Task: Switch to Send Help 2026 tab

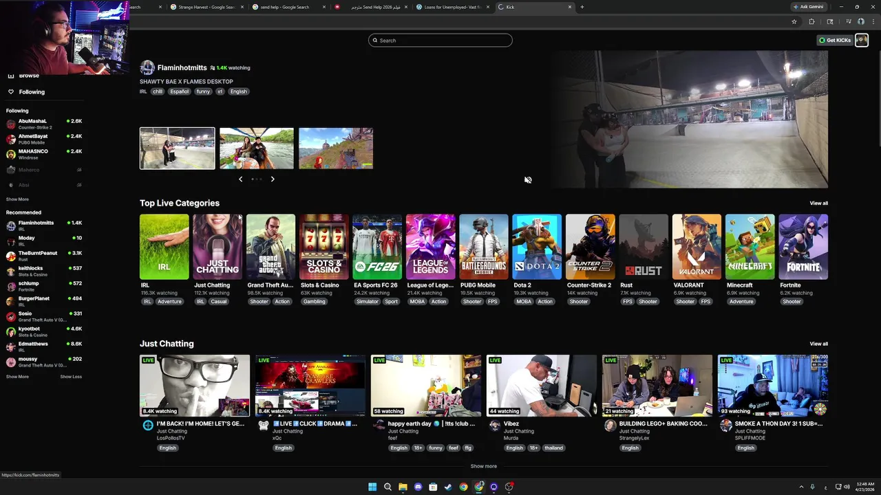Action: [370, 7]
